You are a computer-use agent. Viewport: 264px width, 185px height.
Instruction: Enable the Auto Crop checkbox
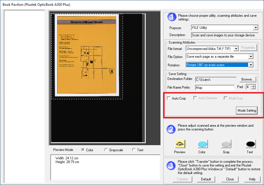coord(169,98)
